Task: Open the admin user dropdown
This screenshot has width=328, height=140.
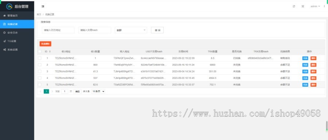Action: (315, 7)
